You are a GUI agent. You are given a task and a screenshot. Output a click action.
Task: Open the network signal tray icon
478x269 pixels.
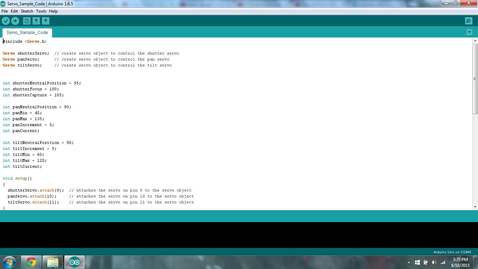point(443,262)
